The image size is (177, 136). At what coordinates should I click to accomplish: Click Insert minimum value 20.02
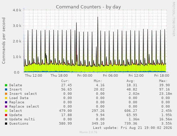tap(99, 89)
